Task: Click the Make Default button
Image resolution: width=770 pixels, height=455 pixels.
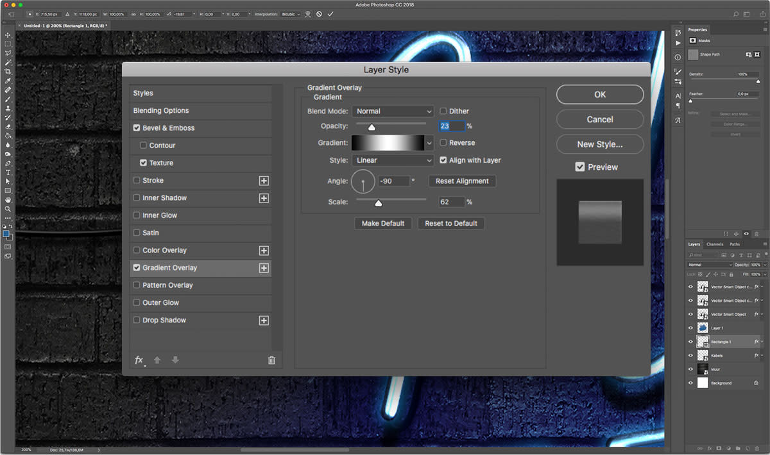Action: click(383, 223)
